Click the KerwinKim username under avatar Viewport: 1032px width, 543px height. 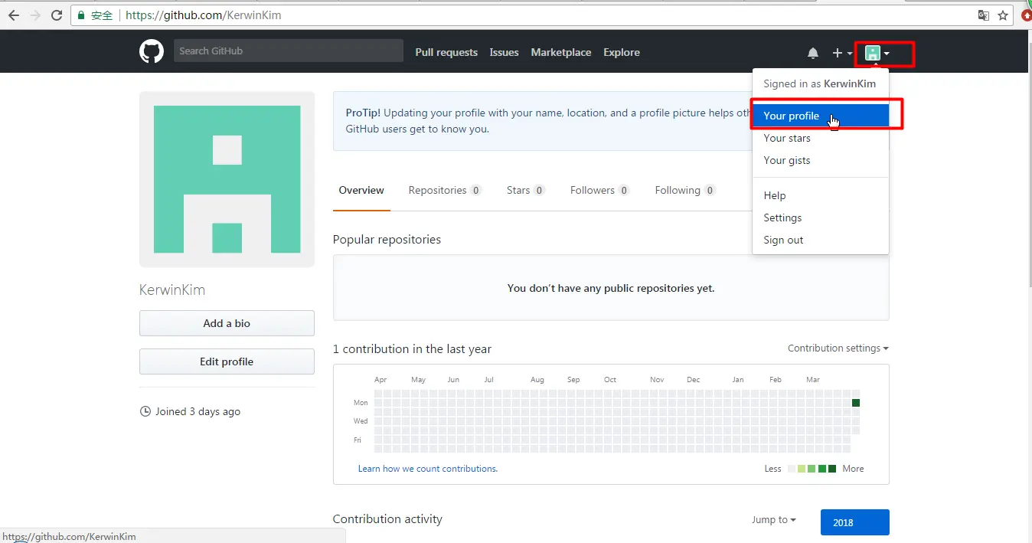(172, 290)
